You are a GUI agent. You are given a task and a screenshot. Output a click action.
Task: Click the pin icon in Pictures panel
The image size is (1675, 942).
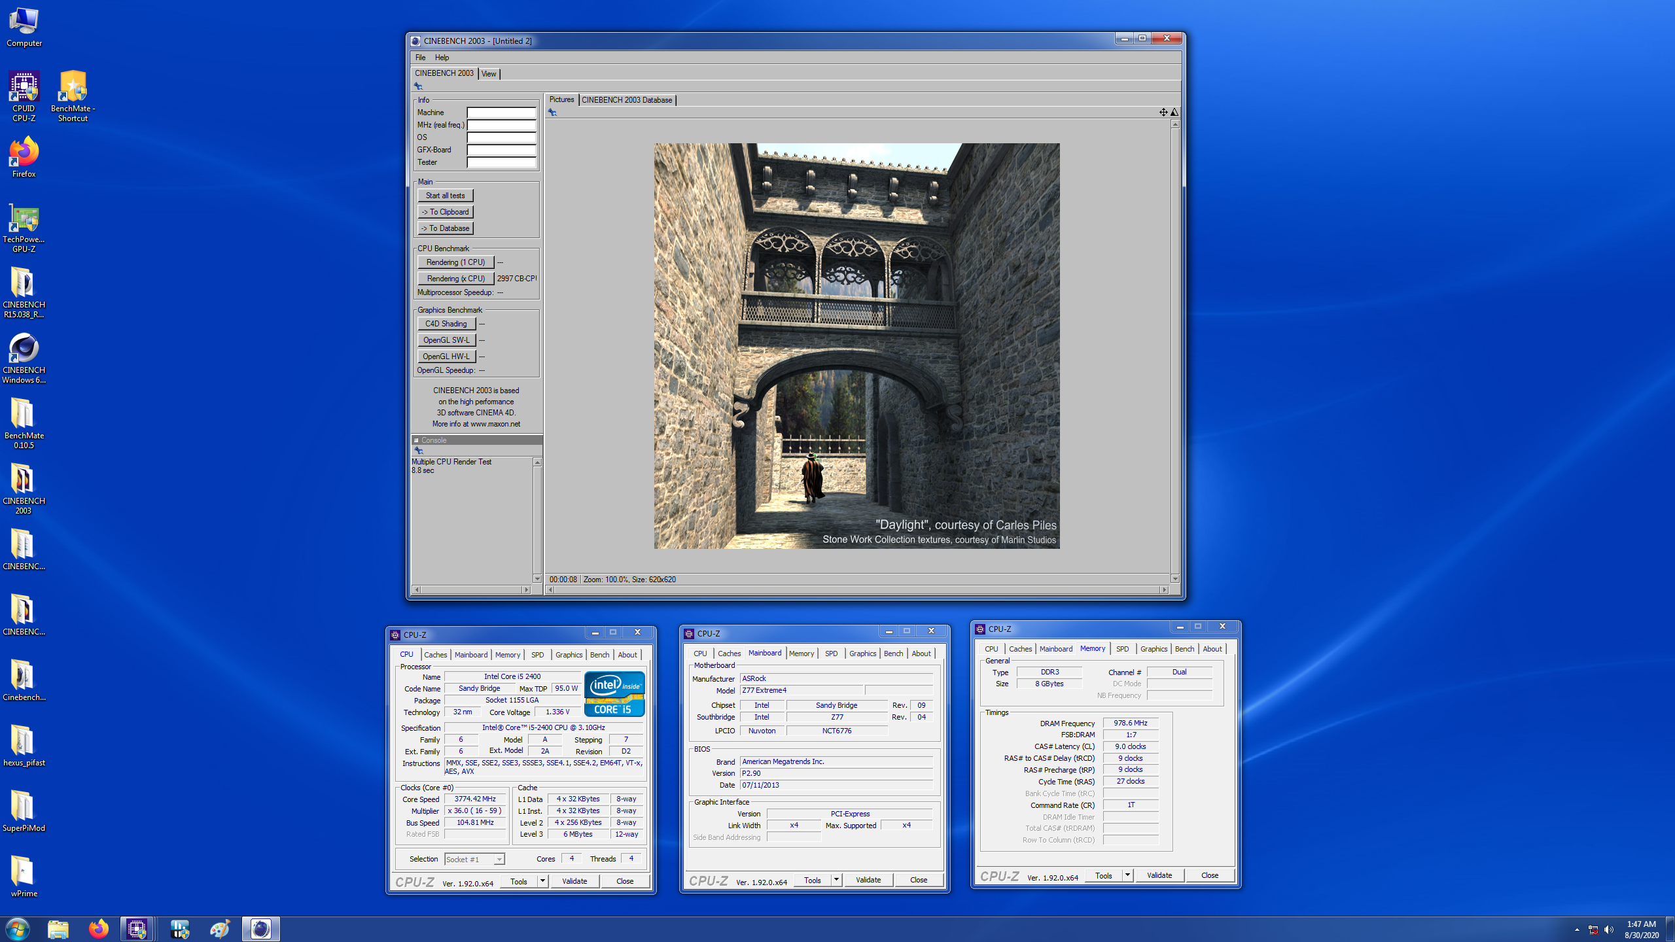[x=552, y=113]
